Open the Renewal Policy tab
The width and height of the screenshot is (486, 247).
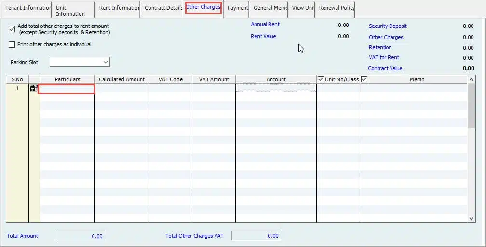coord(336,8)
